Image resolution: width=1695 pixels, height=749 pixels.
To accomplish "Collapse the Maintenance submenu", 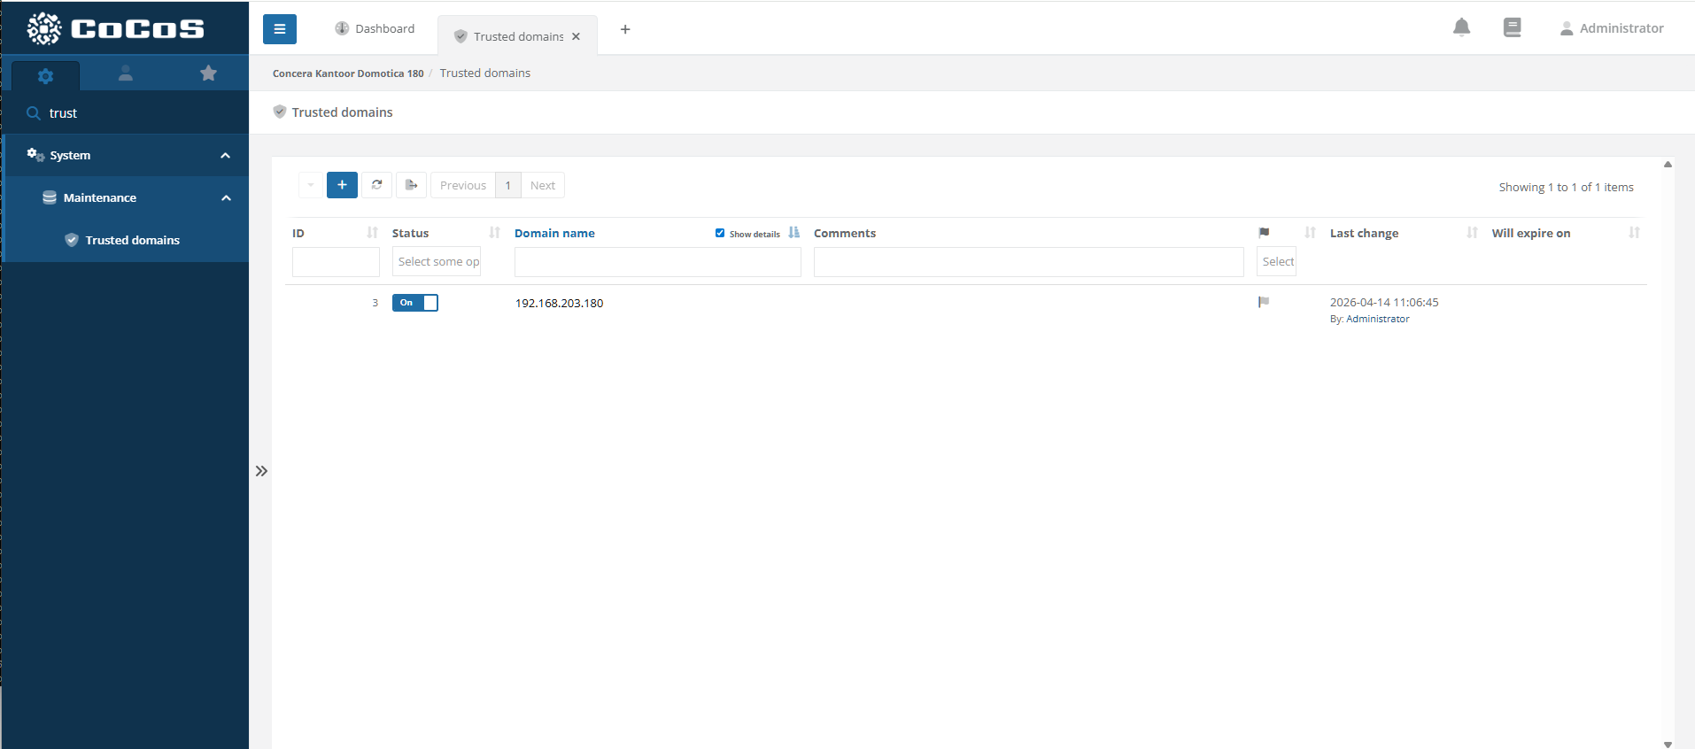I will tap(226, 198).
